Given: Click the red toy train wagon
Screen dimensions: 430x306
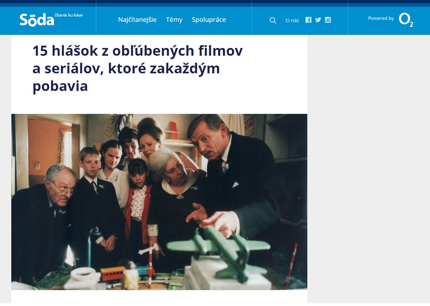Looking at the screenshot, I should pos(112,273).
